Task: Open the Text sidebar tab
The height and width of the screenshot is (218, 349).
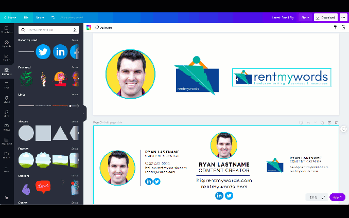Action: coord(7,85)
